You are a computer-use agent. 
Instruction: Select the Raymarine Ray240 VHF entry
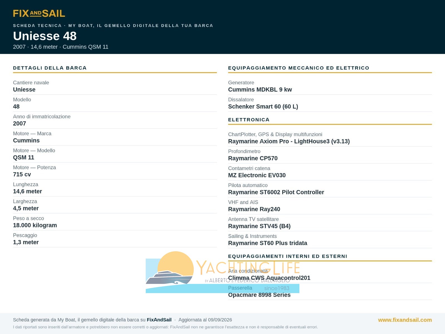tap(254, 209)
